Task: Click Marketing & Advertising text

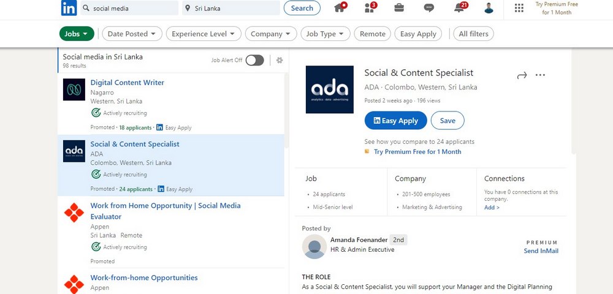Action: (432, 207)
